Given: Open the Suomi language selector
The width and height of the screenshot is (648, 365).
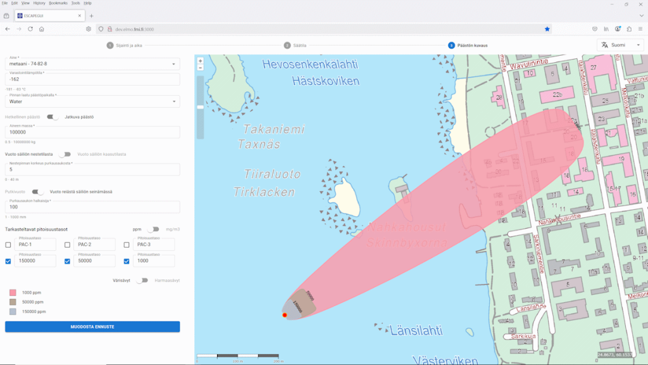Looking at the screenshot, I should [x=620, y=45].
